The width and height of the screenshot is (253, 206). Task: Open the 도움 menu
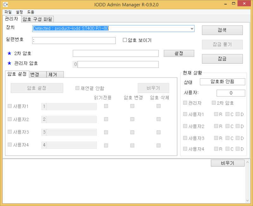(31, 12)
